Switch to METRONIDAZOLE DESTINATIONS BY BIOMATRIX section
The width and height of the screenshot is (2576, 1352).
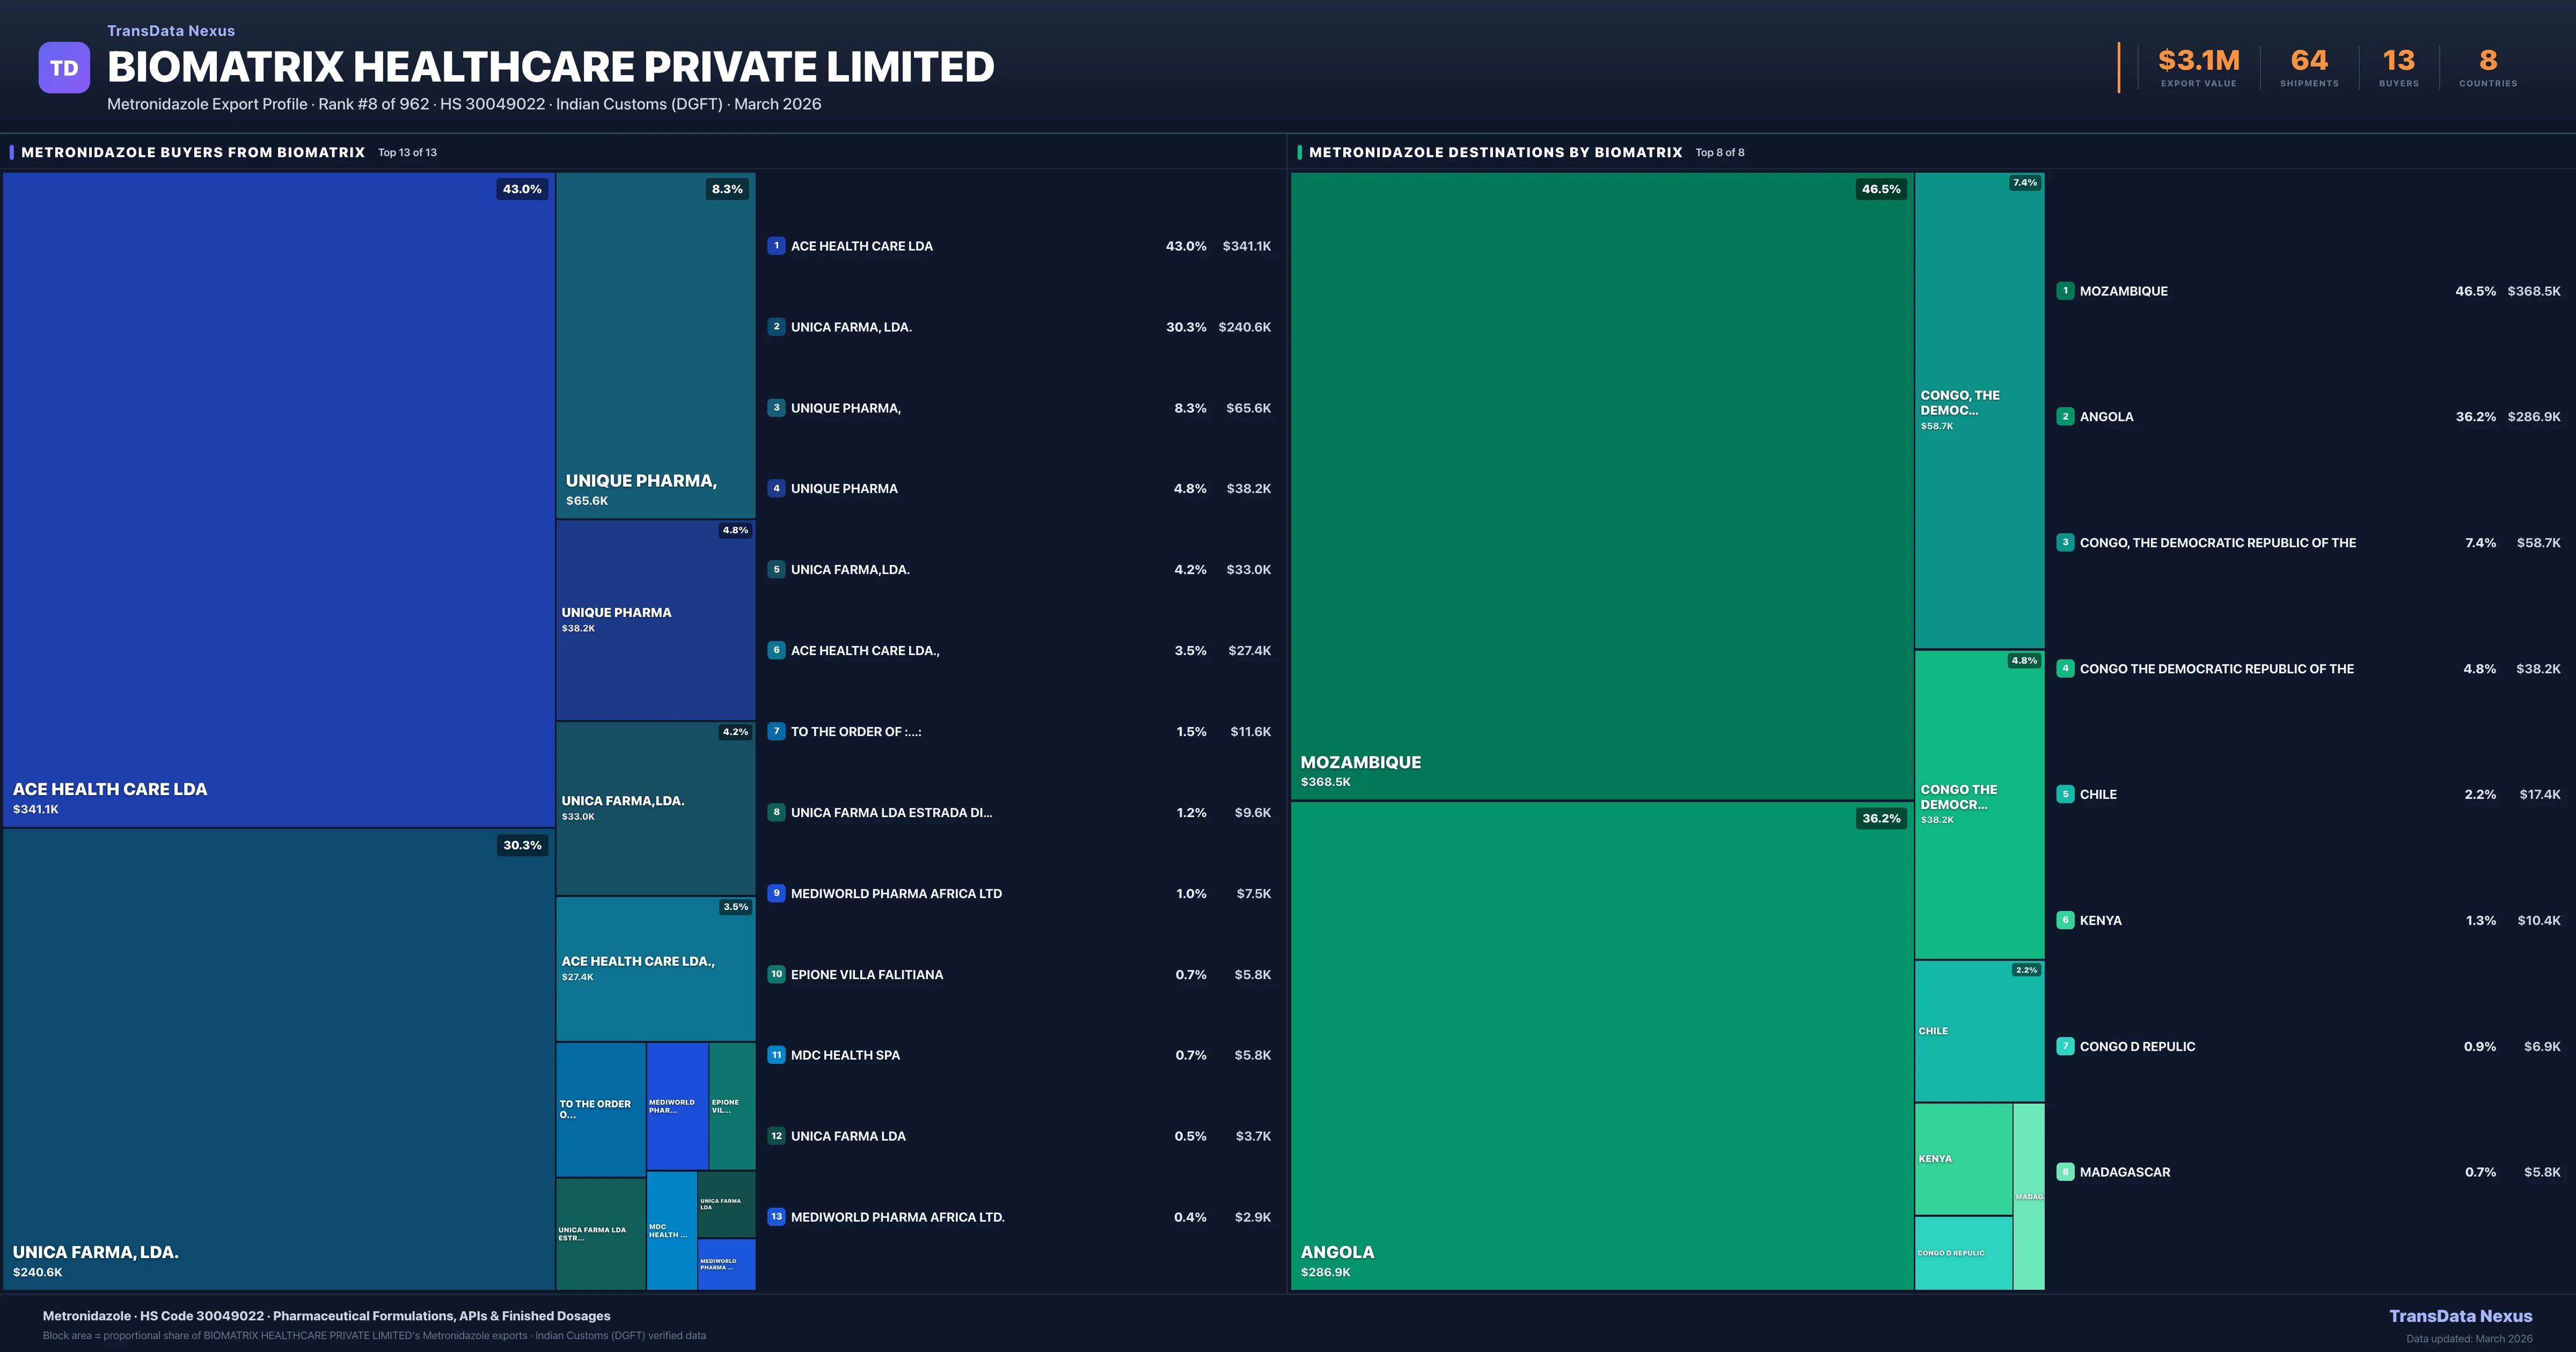[x=1496, y=152]
